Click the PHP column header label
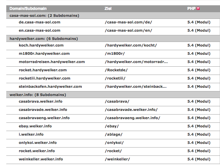The width and height of the screenshot is (220, 168). pyautogui.click(x=191, y=9)
